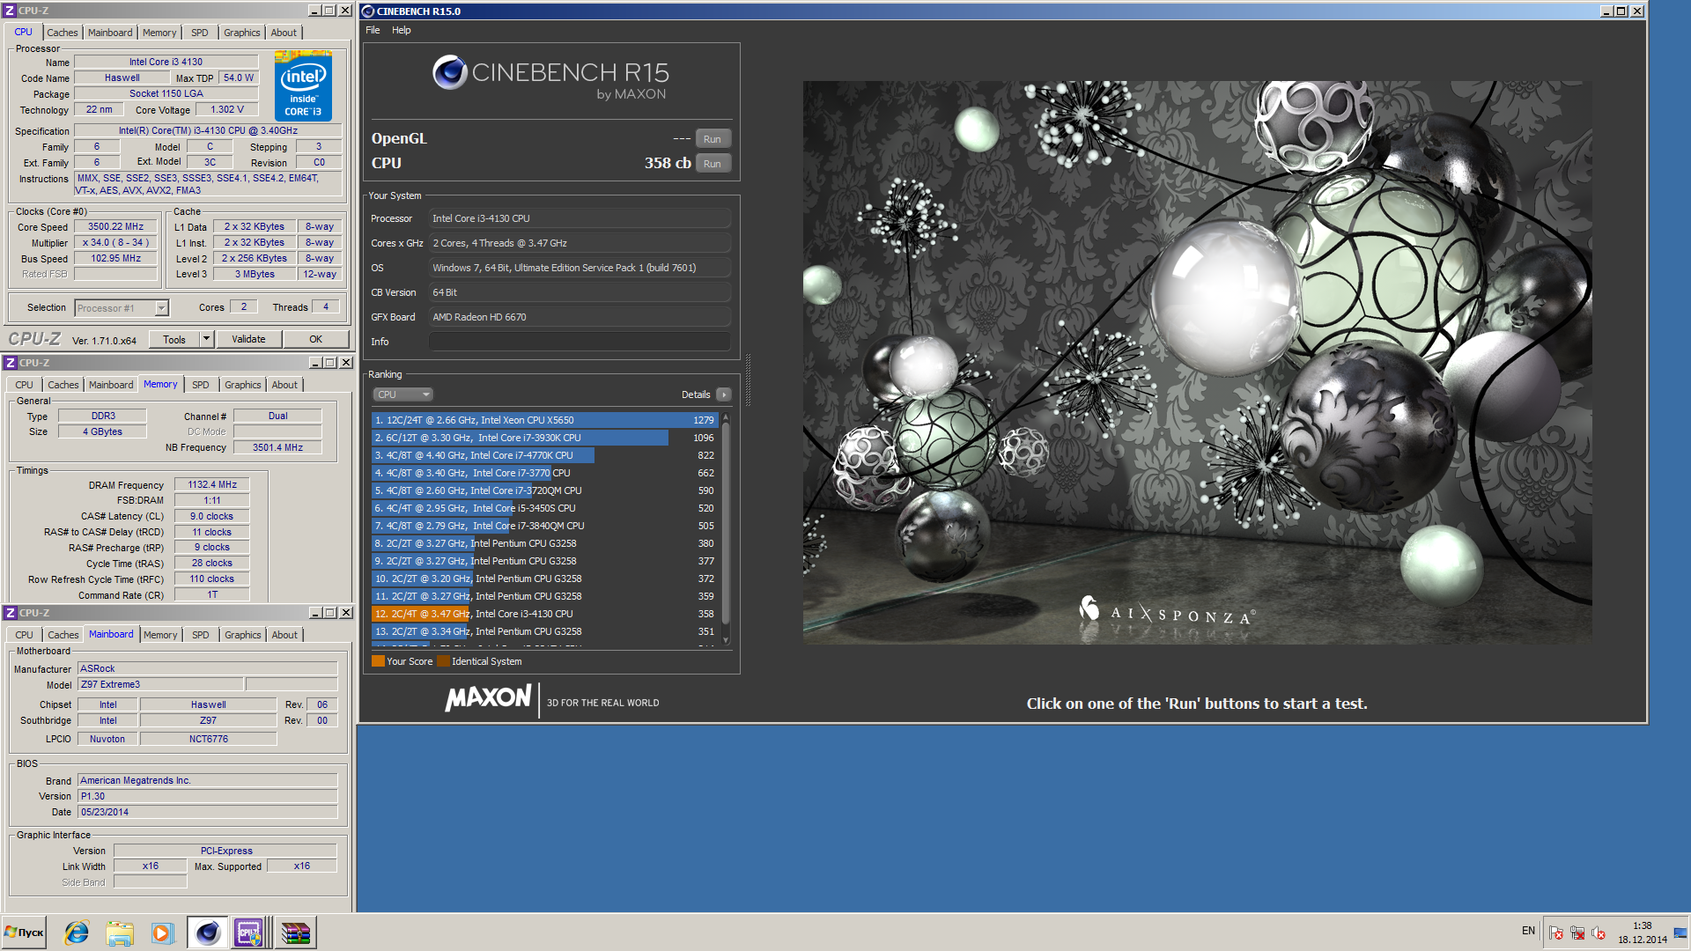Screen dimensions: 1691x951
Task: Switch to Cinebench via its taskbar icon
Action: [207, 933]
